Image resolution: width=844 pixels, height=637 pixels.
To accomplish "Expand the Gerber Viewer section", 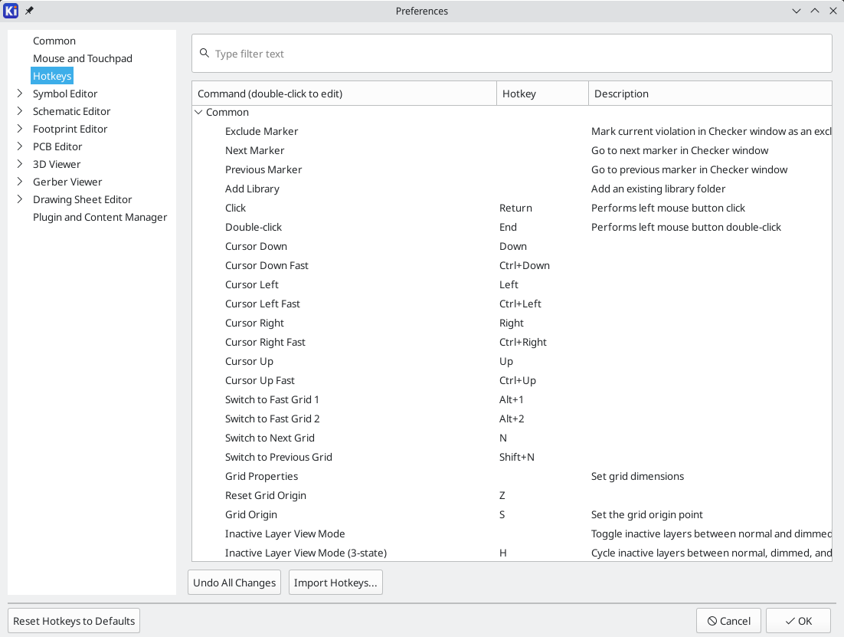I will 21,182.
